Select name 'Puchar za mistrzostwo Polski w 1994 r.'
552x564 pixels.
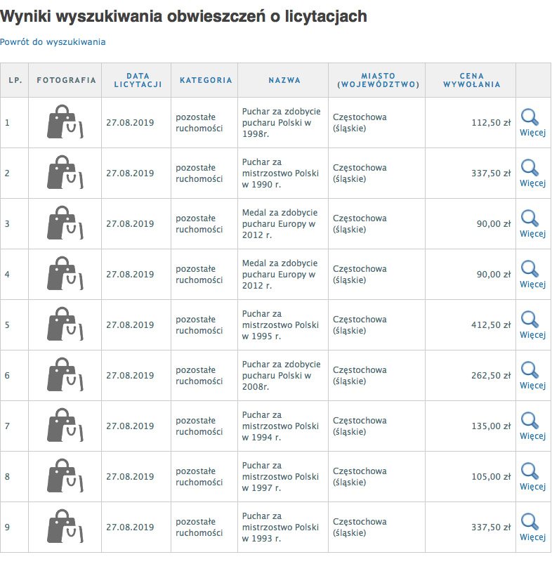coord(280,426)
